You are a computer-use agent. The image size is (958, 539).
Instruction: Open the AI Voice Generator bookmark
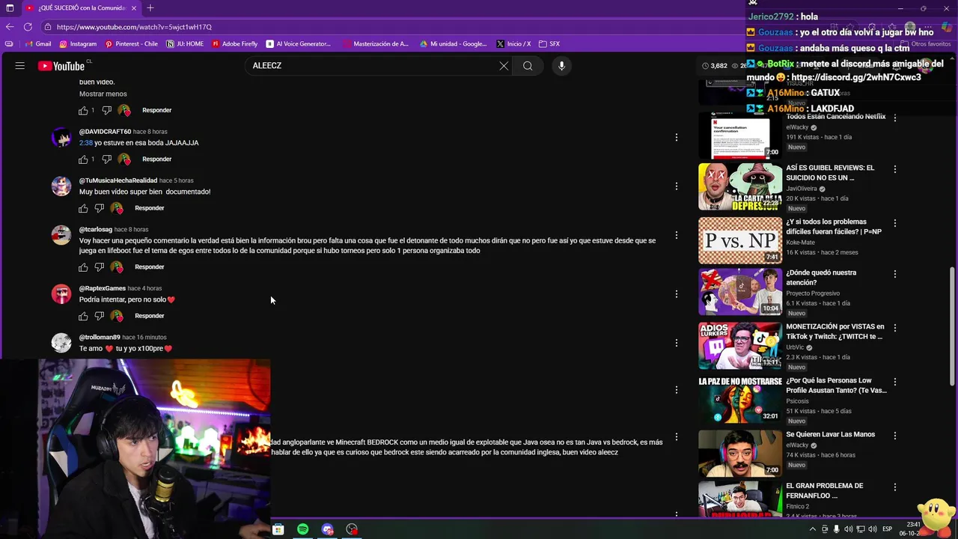point(299,44)
